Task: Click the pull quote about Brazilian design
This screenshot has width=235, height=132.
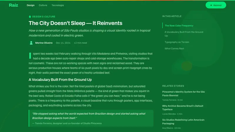Action: click(x=89, y=116)
